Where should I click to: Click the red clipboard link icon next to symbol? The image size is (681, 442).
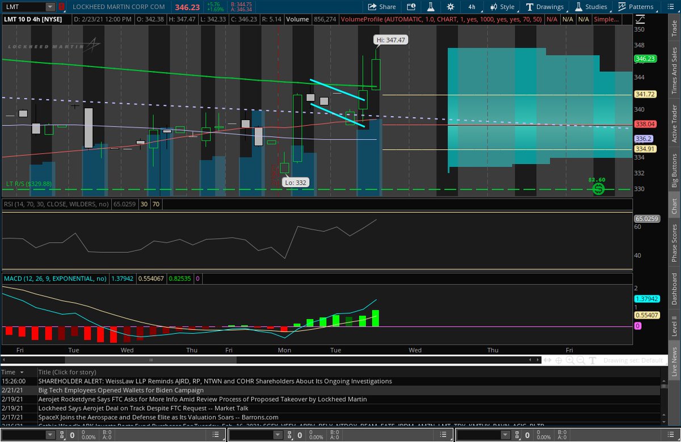point(61,7)
